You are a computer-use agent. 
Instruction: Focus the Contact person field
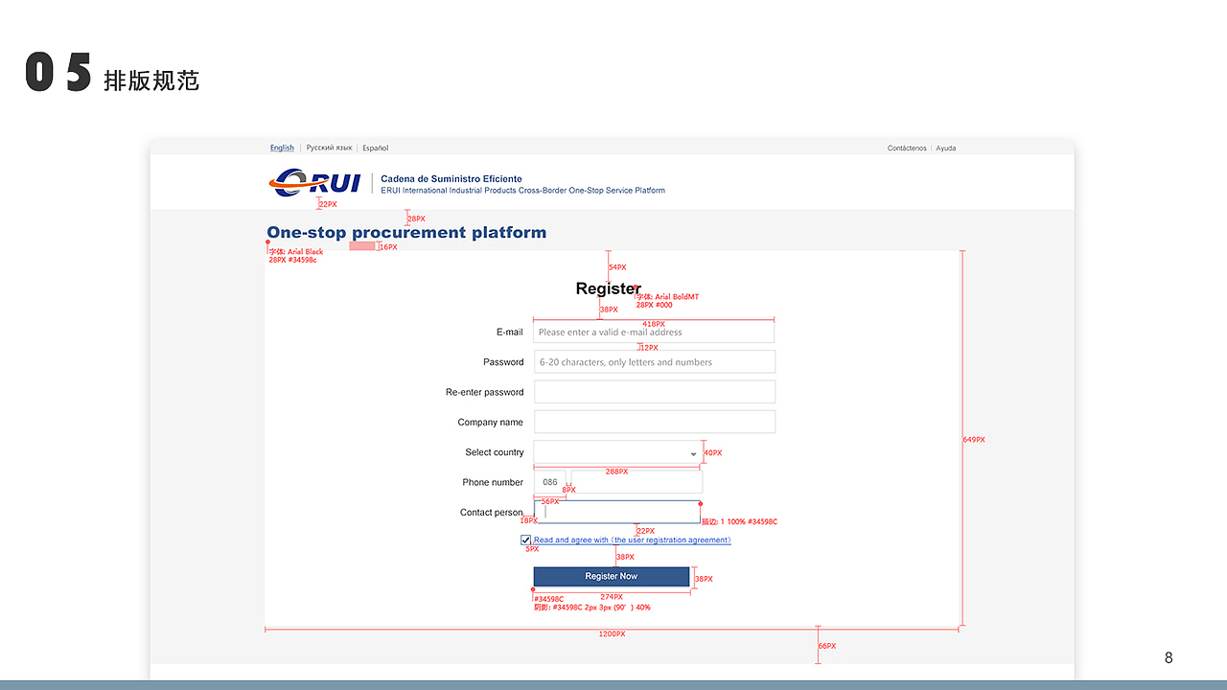[617, 512]
